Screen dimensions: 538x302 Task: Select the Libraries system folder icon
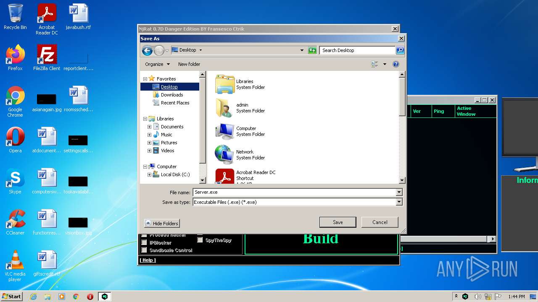pos(224,84)
